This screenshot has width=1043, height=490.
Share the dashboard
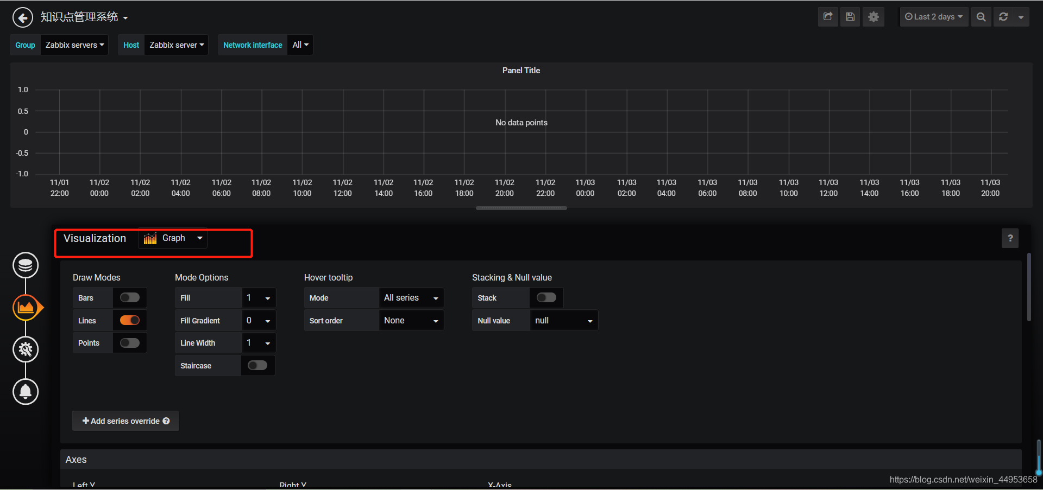tap(828, 17)
